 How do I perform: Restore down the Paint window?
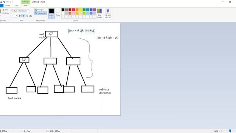230,2
